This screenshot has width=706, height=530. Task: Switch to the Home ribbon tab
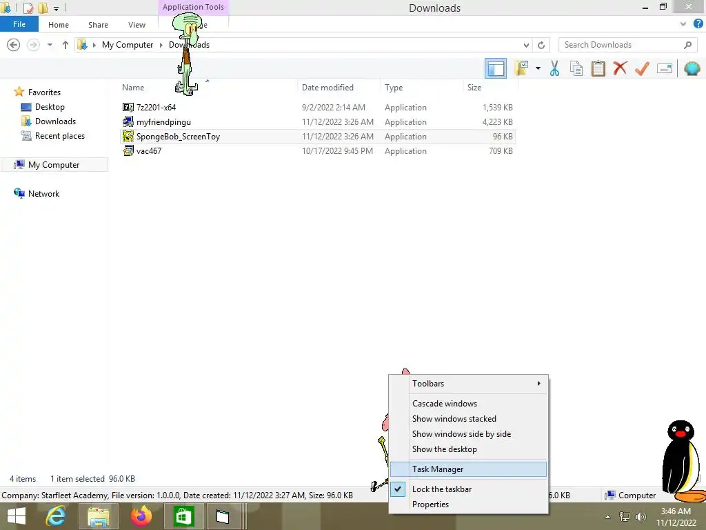pyautogui.click(x=59, y=25)
